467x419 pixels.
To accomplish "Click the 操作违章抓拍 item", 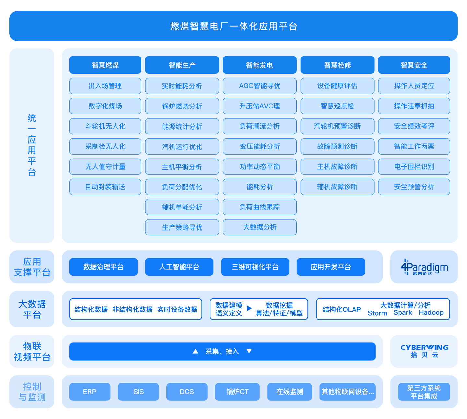I will click(x=414, y=106).
